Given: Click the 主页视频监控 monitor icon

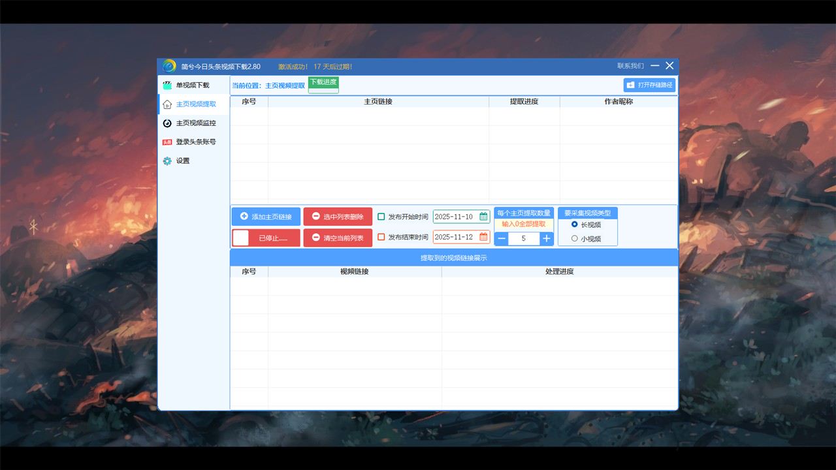Looking at the screenshot, I should tap(167, 123).
